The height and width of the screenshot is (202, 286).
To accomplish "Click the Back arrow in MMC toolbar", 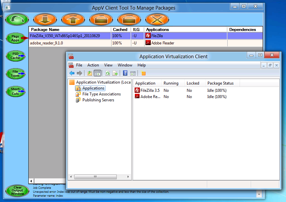I will click(72, 73).
